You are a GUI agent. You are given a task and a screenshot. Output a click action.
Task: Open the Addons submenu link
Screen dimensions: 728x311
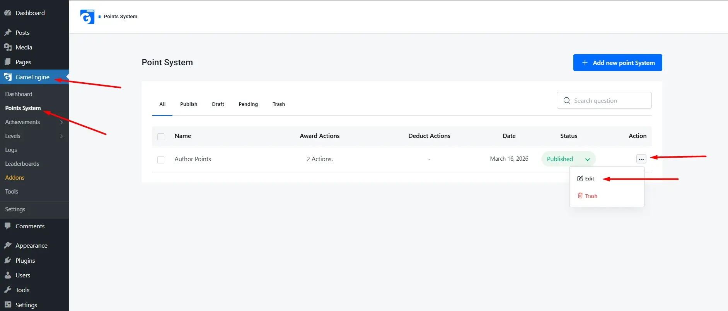[x=15, y=178]
